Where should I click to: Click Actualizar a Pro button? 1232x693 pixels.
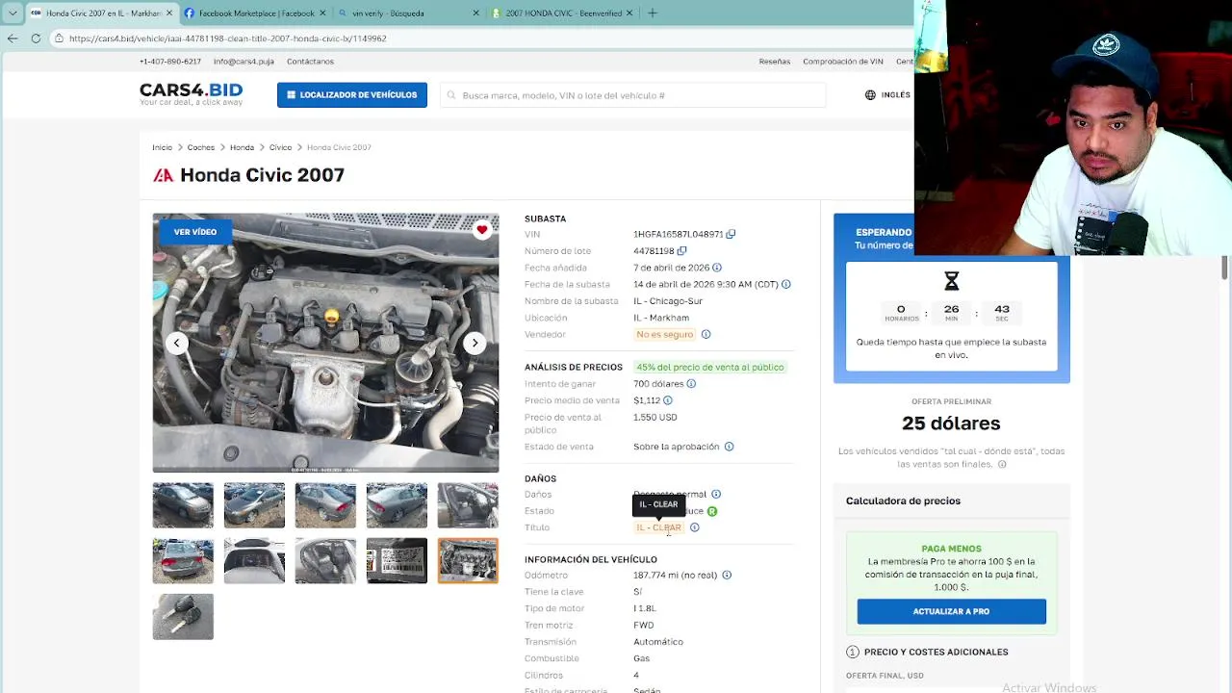[951, 611]
